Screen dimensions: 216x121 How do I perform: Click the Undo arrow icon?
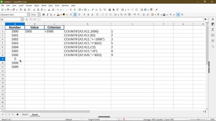tap(58, 10)
